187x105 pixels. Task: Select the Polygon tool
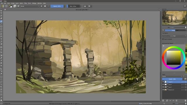[1, 32]
